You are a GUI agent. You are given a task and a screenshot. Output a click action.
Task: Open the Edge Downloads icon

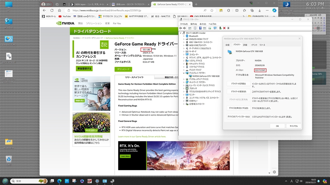pos(259,10)
